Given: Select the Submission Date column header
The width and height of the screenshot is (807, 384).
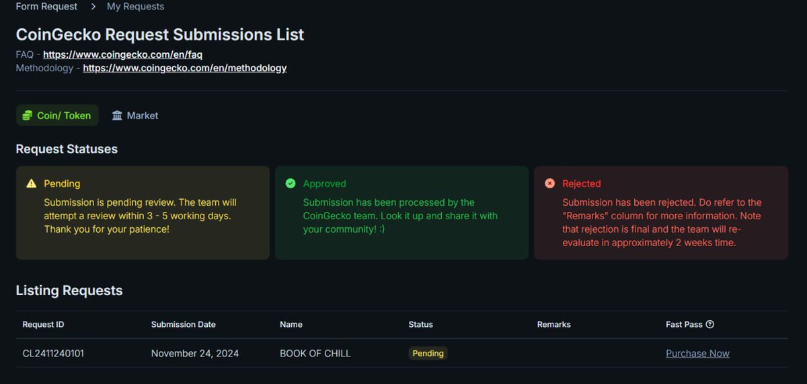Looking at the screenshot, I should [184, 324].
